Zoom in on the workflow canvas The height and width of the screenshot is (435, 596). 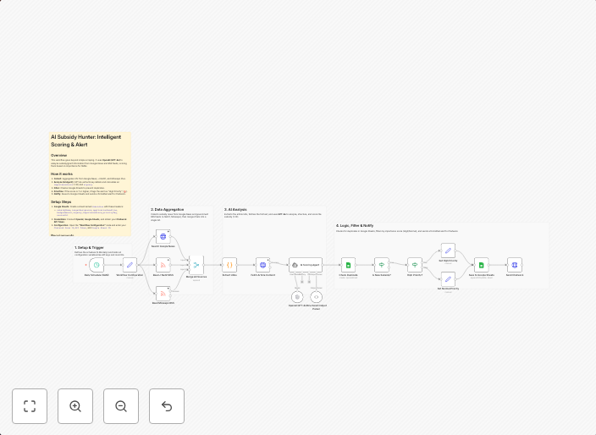point(75,406)
